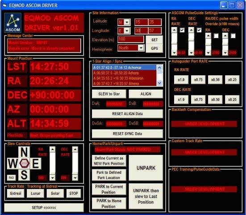
Task: Set autoguider DEC RATE to x0.75
Action: click(198, 99)
